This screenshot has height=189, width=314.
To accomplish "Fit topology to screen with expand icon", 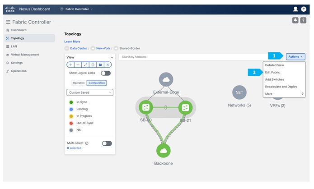I will 85,65.
